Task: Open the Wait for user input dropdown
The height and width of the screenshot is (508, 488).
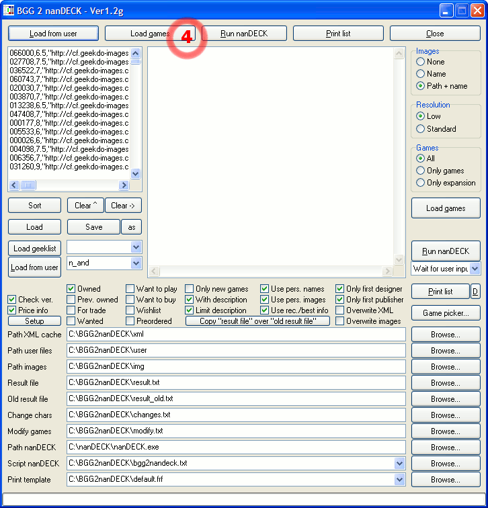Action: coord(475,269)
